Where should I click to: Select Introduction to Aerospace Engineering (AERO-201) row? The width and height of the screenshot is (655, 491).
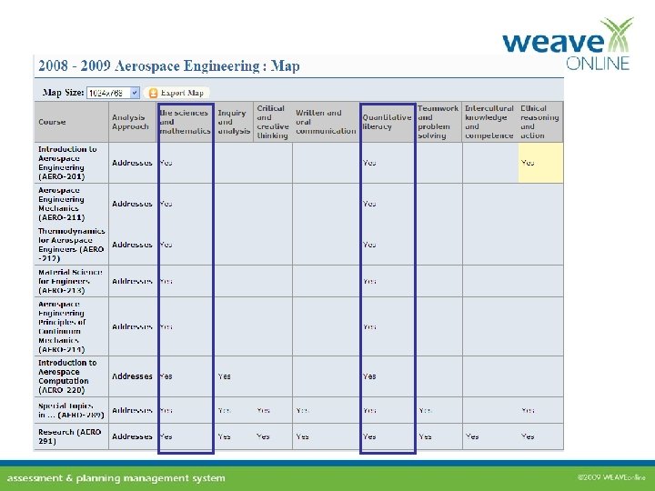click(x=298, y=163)
